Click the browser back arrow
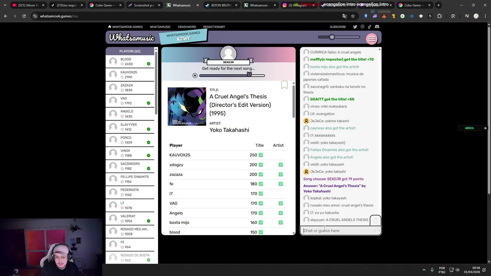The height and width of the screenshot is (276, 491). 5,16
